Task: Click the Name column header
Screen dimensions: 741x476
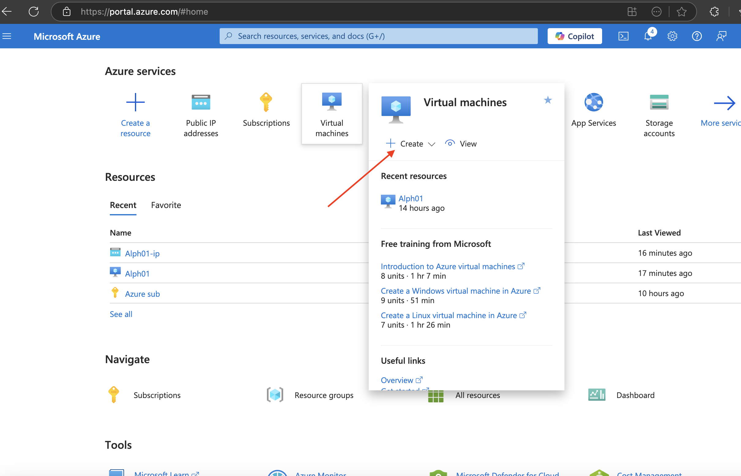Action: point(121,232)
